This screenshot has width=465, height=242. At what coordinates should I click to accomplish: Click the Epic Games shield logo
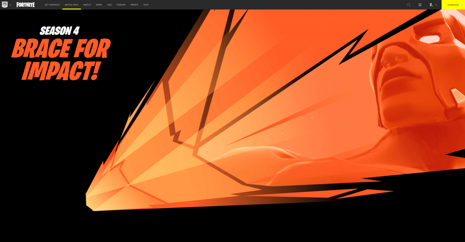[x=5, y=5]
